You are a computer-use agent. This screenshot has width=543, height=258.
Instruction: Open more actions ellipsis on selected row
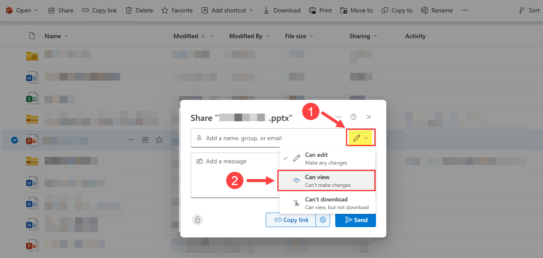131,140
